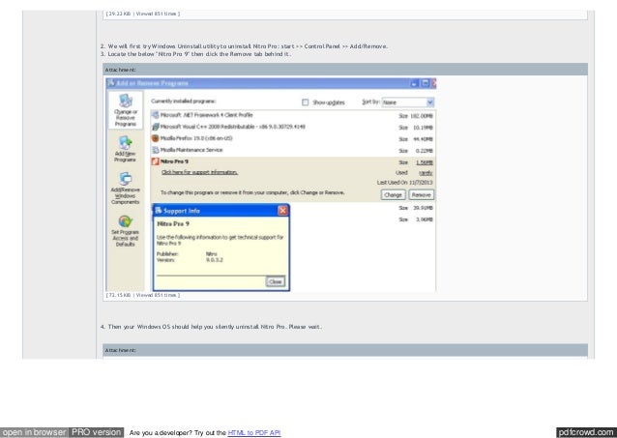Click the Remove button for Nitro Pro 9
Viewport: 617px width, 438px height.
pyautogui.click(x=422, y=194)
